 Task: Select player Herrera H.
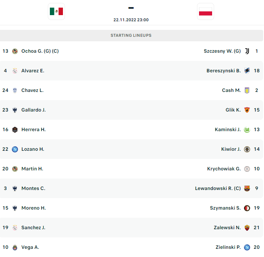(34, 130)
